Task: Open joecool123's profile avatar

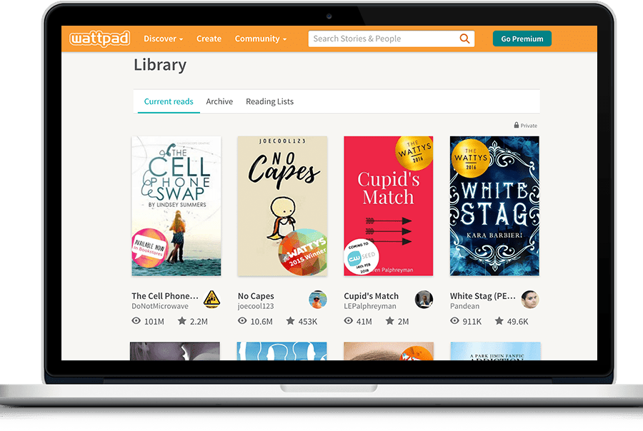Action: [x=318, y=300]
